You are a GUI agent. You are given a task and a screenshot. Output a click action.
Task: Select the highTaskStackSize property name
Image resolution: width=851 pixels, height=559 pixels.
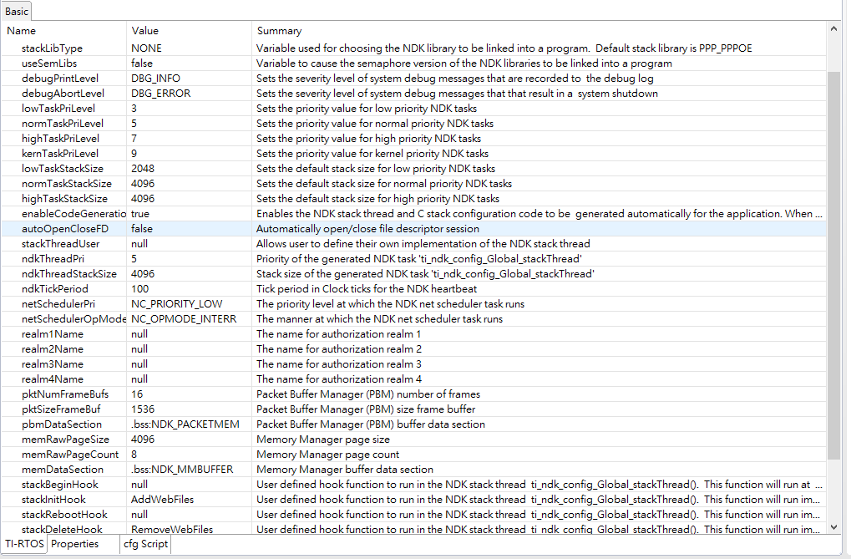click(64, 199)
